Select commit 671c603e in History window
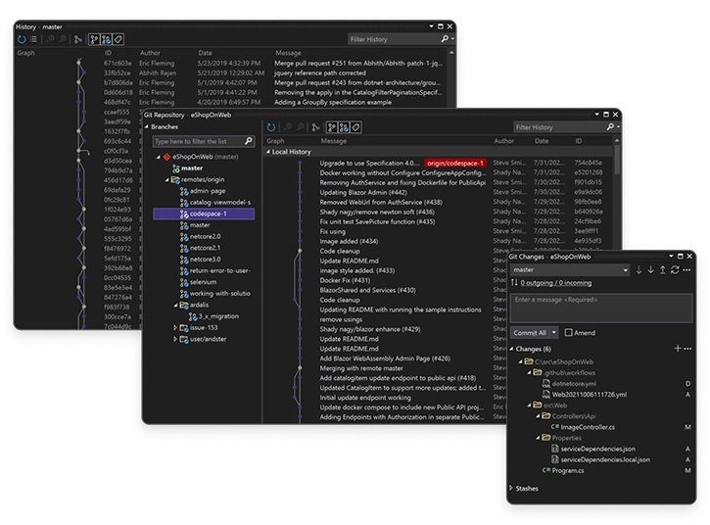710x525 pixels. (118, 64)
